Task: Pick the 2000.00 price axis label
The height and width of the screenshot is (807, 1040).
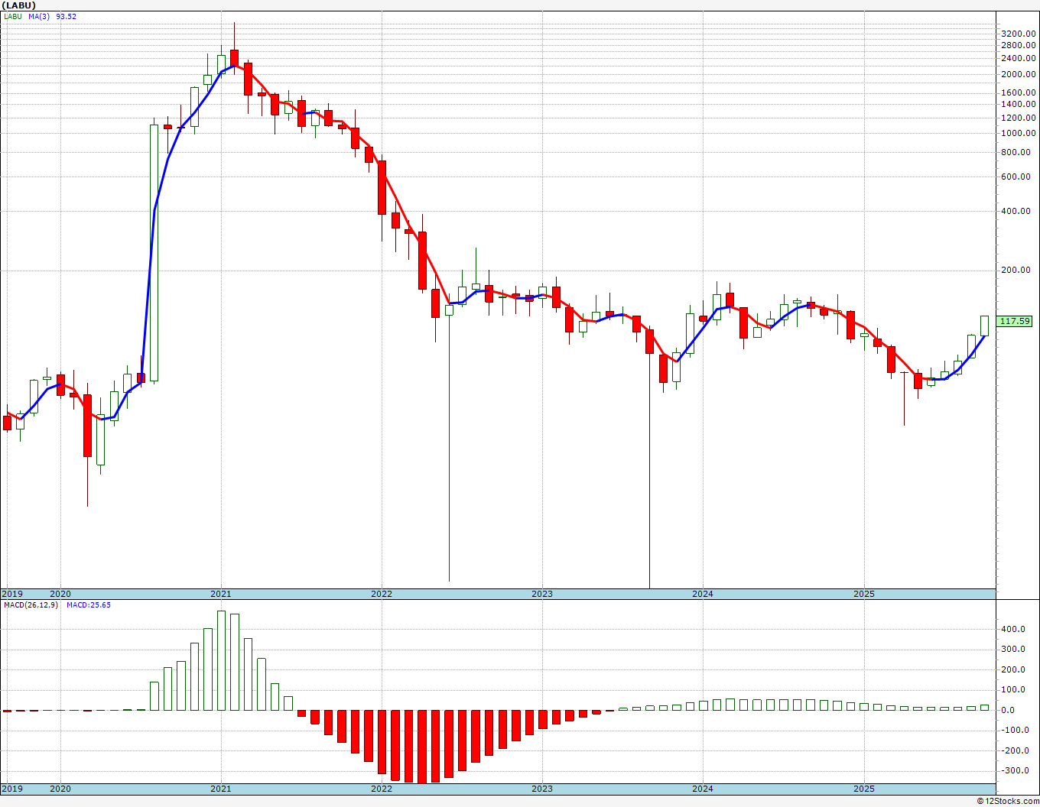Action: [1018, 75]
